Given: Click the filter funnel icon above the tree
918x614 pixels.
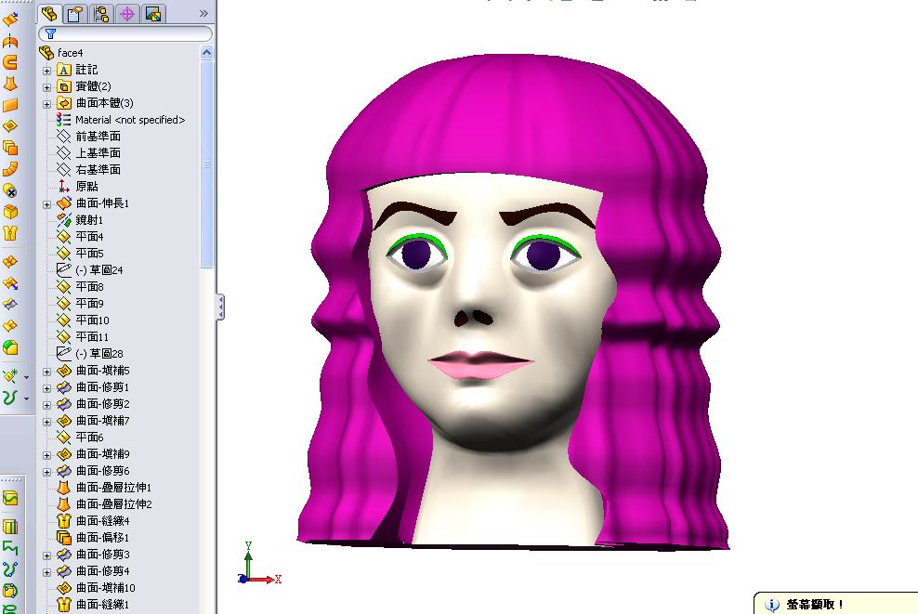Looking at the screenshot, I should [50, 33].
